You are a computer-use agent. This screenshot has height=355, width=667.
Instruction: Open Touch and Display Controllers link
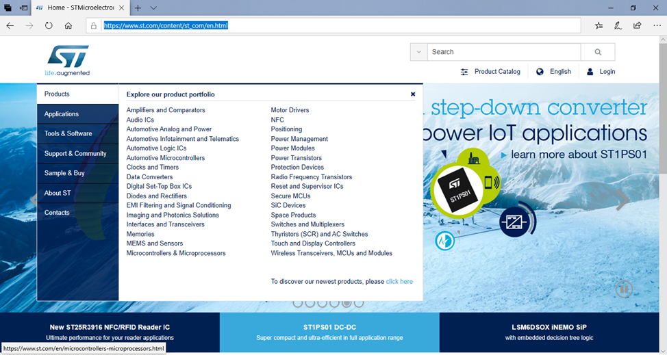click(x=313, y=244)
